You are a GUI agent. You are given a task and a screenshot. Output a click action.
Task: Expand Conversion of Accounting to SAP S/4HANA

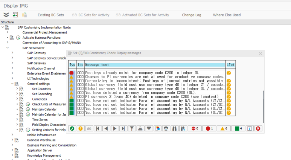tap(8, 43)
